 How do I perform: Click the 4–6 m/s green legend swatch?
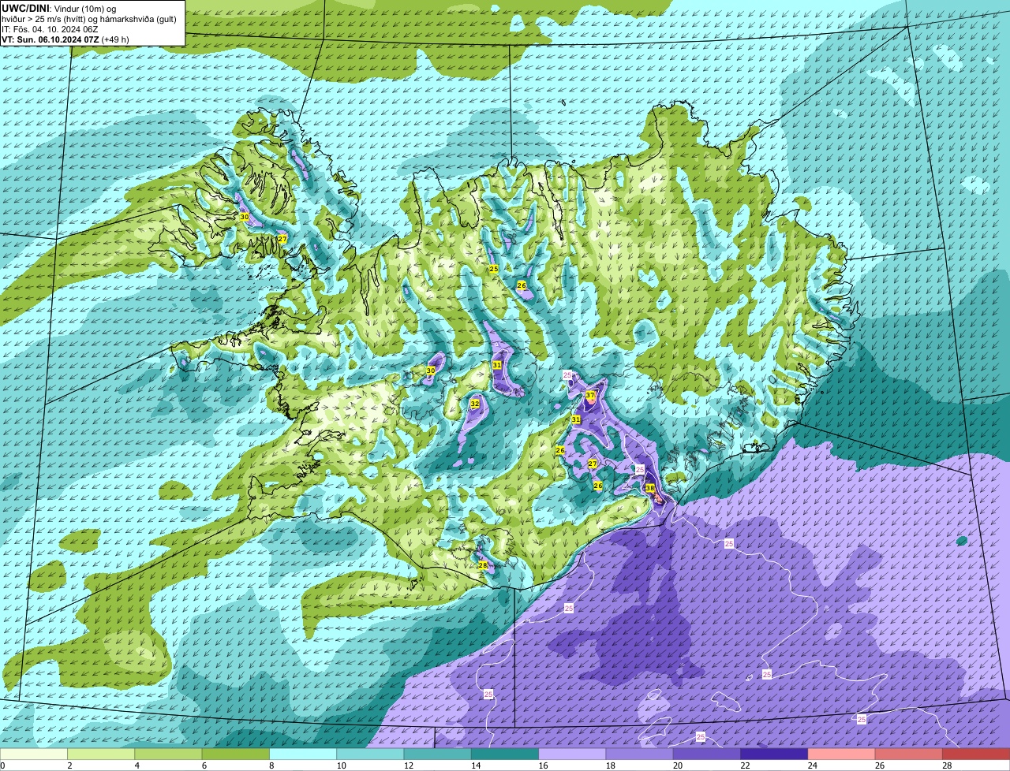tap(168, 754)
